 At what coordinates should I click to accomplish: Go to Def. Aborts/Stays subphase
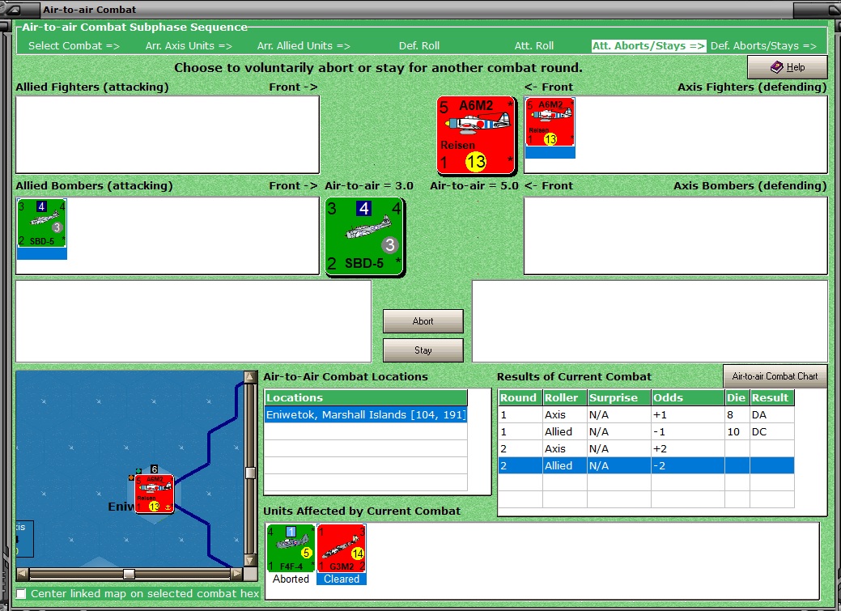click(x=763, y=46)
